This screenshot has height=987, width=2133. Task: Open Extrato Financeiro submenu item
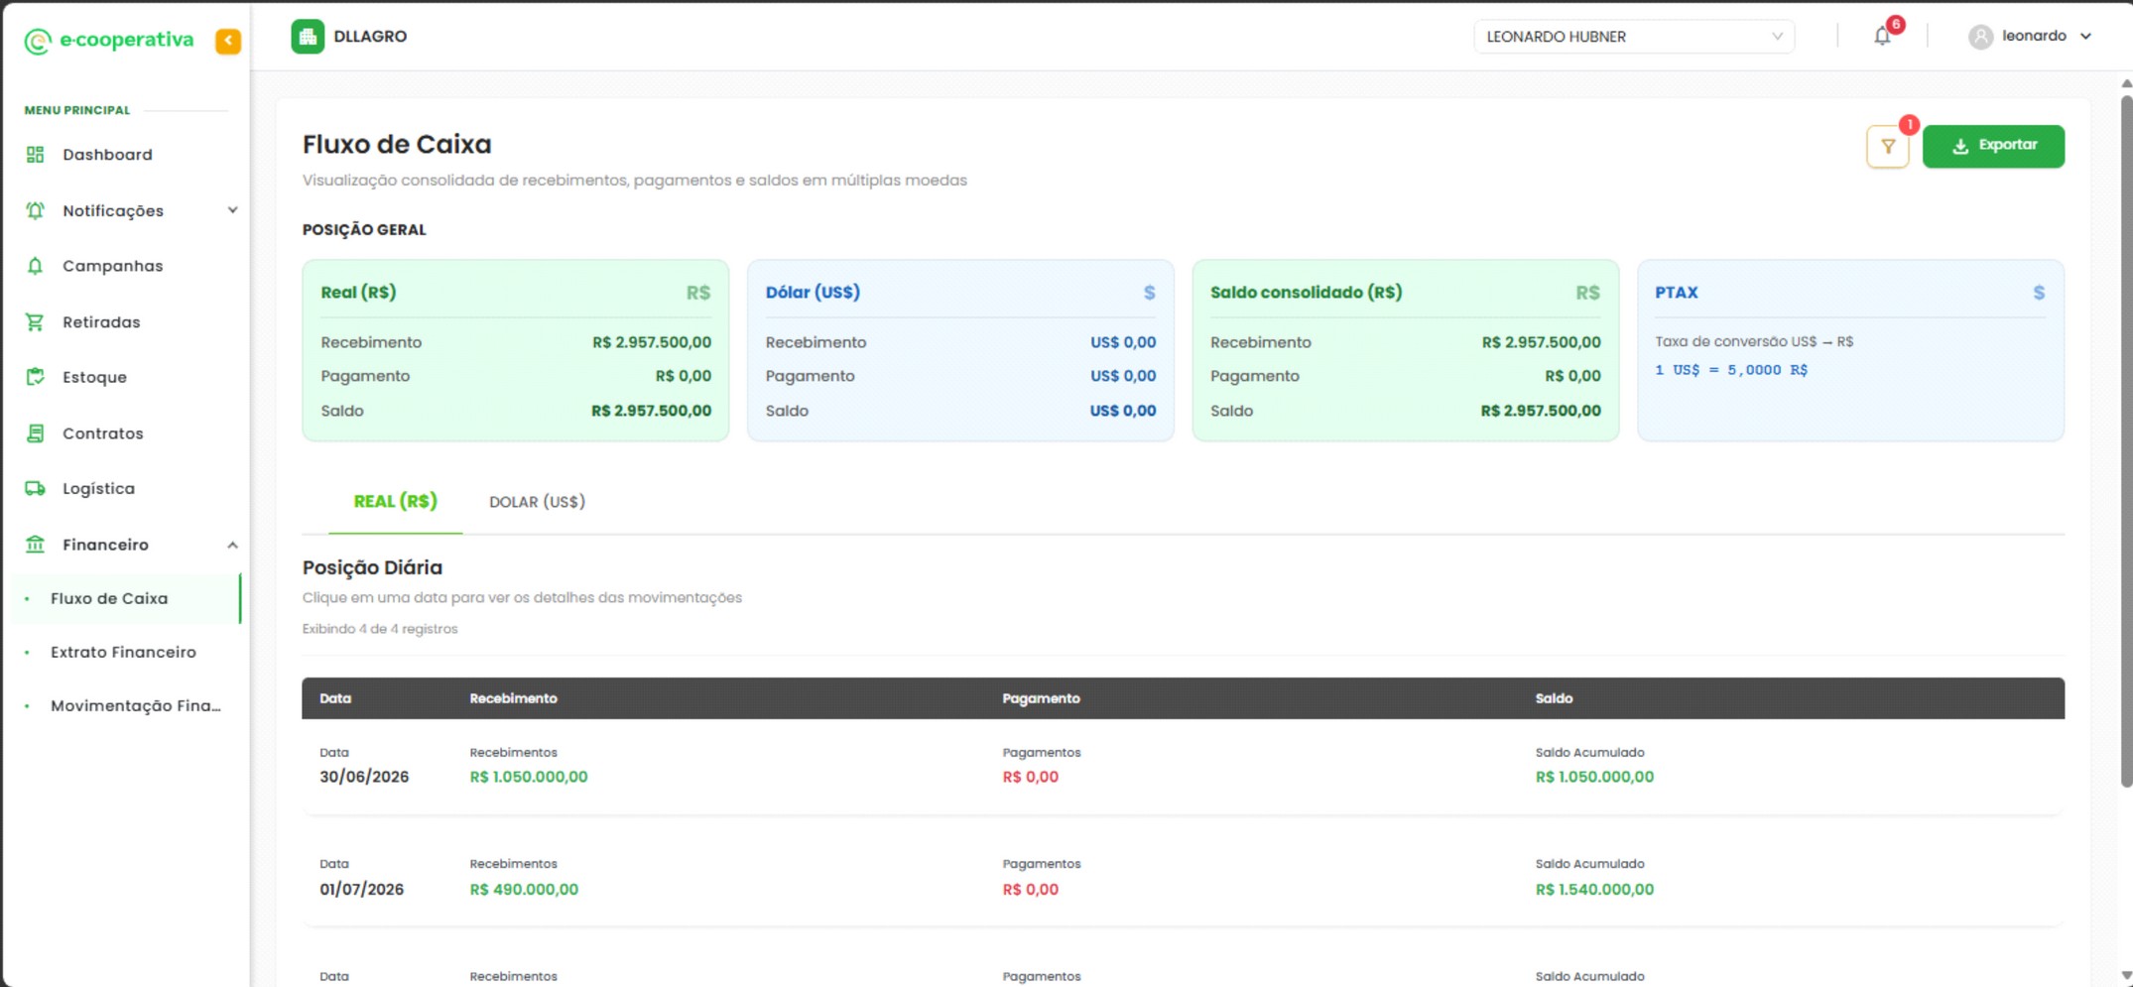click(123, 652)
